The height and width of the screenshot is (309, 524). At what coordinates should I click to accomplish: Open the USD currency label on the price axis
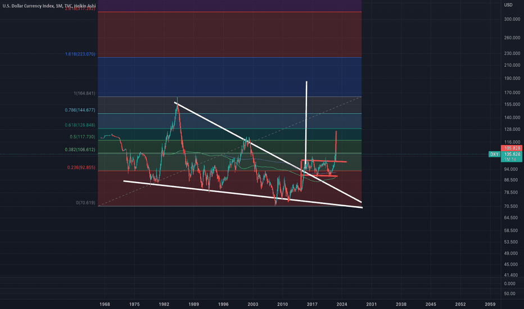(508, 5)
